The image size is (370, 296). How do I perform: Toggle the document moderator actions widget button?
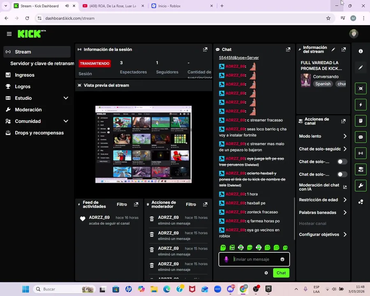coord(361,121)
